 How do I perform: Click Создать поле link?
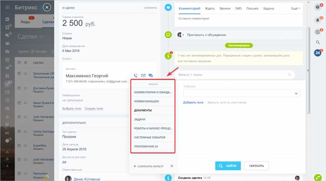pyautogui.click(x=93, y=109)
